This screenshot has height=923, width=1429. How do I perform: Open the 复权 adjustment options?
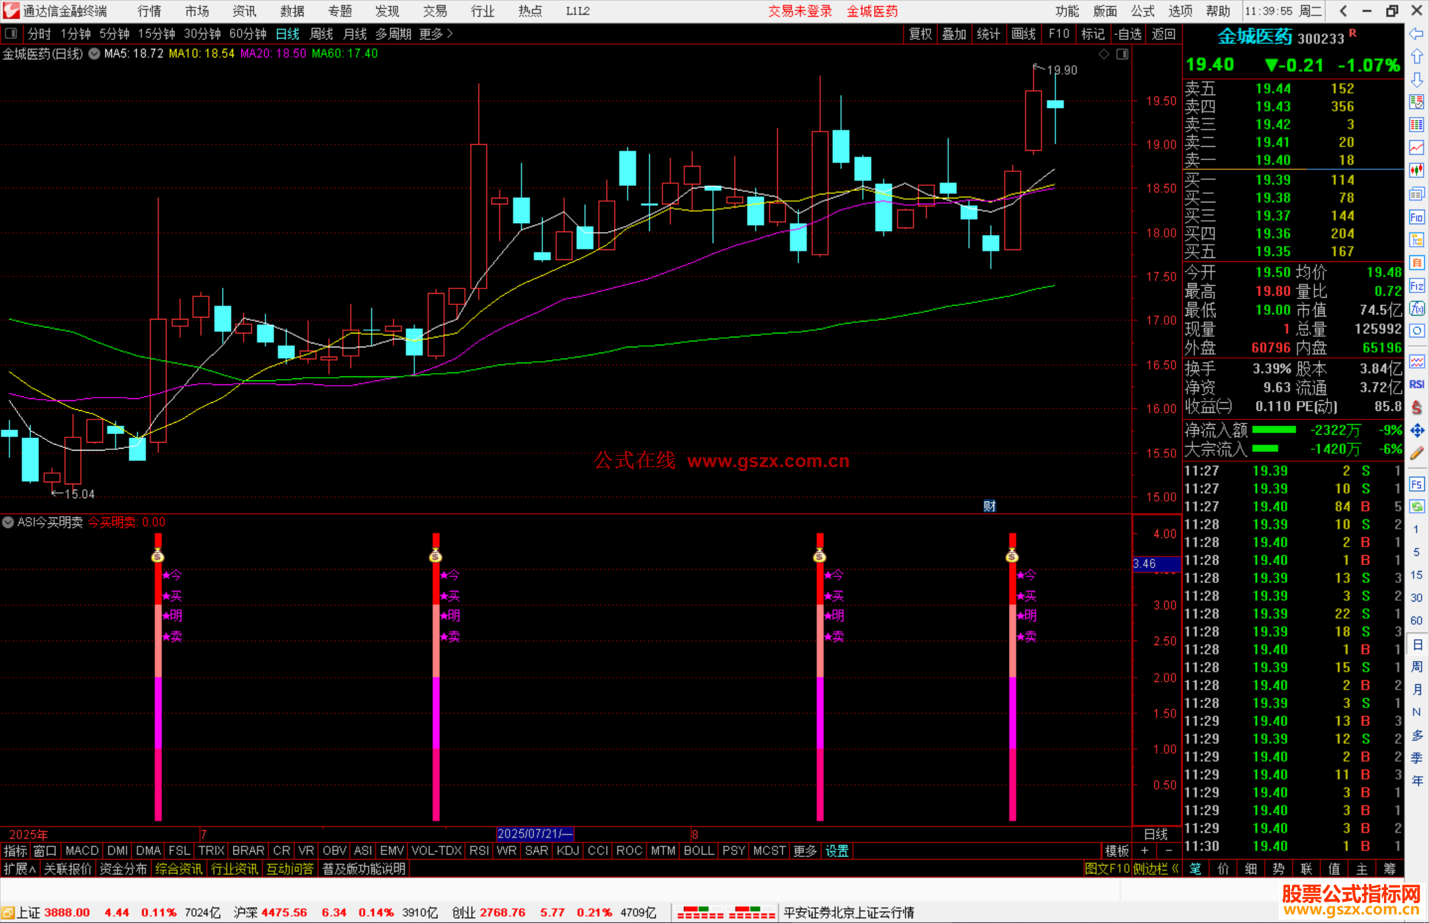[x=920, y=34]
